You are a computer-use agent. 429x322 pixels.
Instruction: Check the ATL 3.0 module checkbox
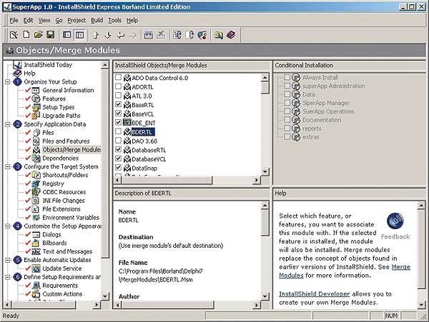[x=118, y=96]
